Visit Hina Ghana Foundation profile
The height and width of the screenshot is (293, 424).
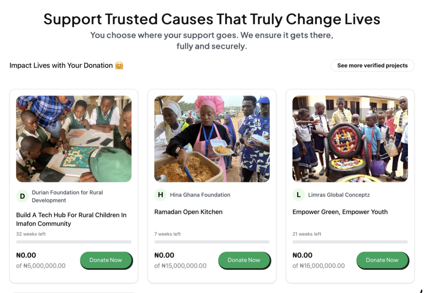click(200, 195)
